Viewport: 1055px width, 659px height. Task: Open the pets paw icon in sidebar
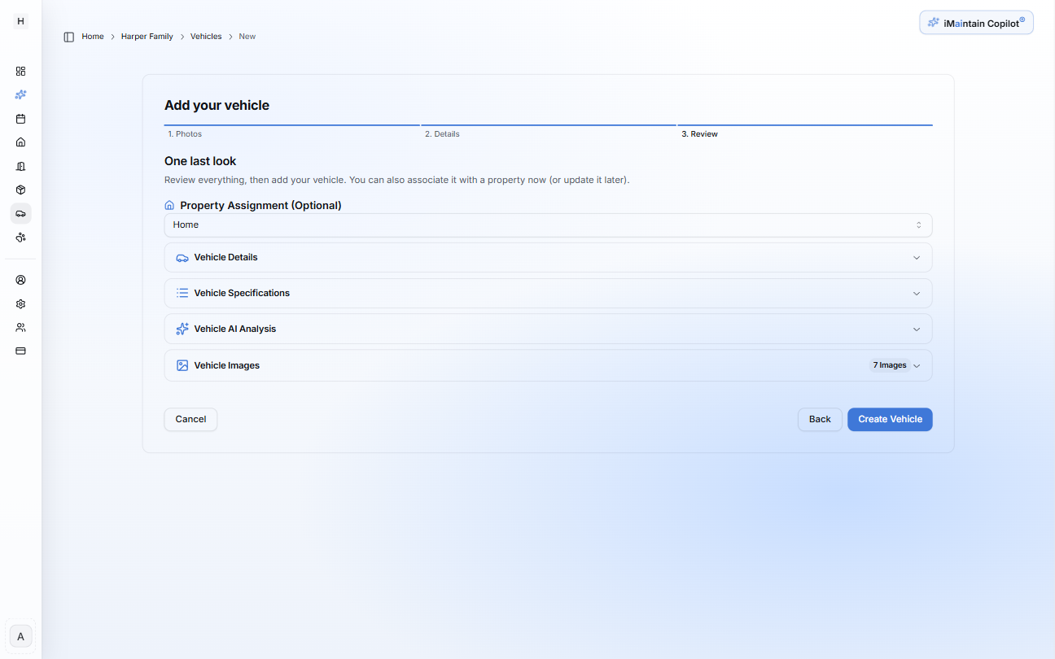pyautogui.click(x=21, y=238)
